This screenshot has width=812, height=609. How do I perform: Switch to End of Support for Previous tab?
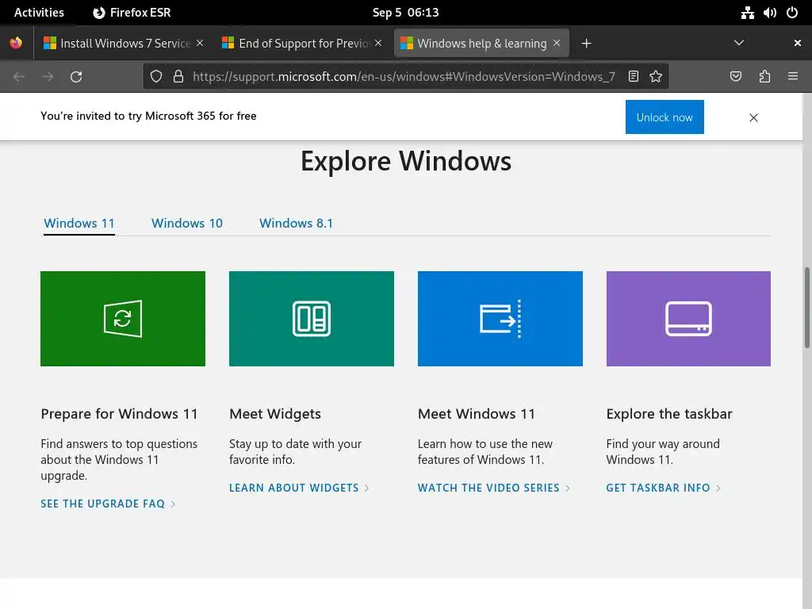301,43
